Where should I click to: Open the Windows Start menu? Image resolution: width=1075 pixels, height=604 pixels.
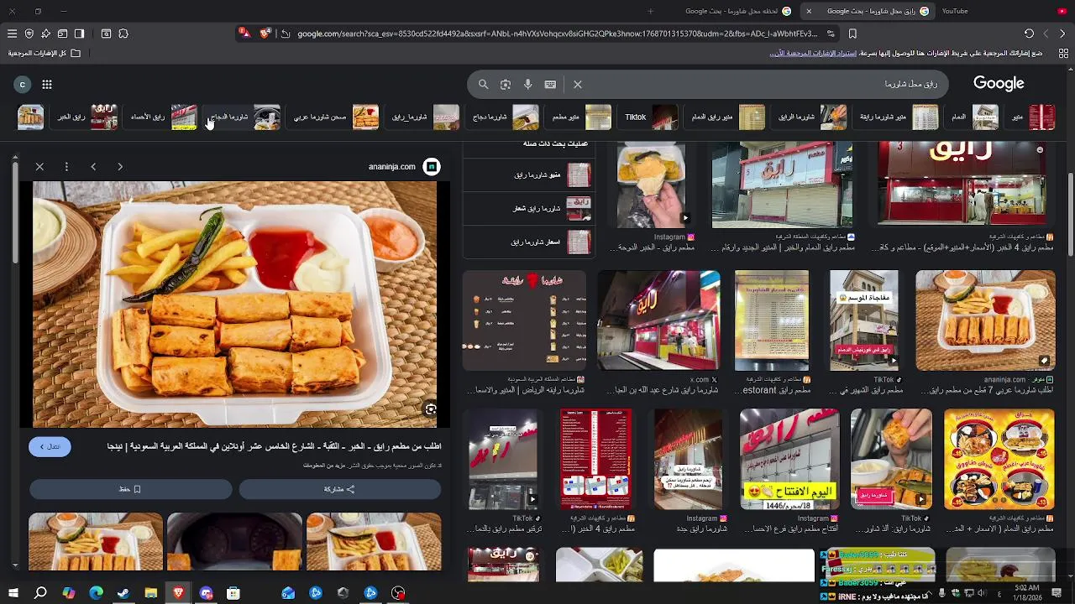13,593
